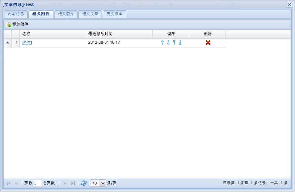The width and height of the screenshot is (295, 192).
Task: Go to the next page
Action: pos(65,183)
